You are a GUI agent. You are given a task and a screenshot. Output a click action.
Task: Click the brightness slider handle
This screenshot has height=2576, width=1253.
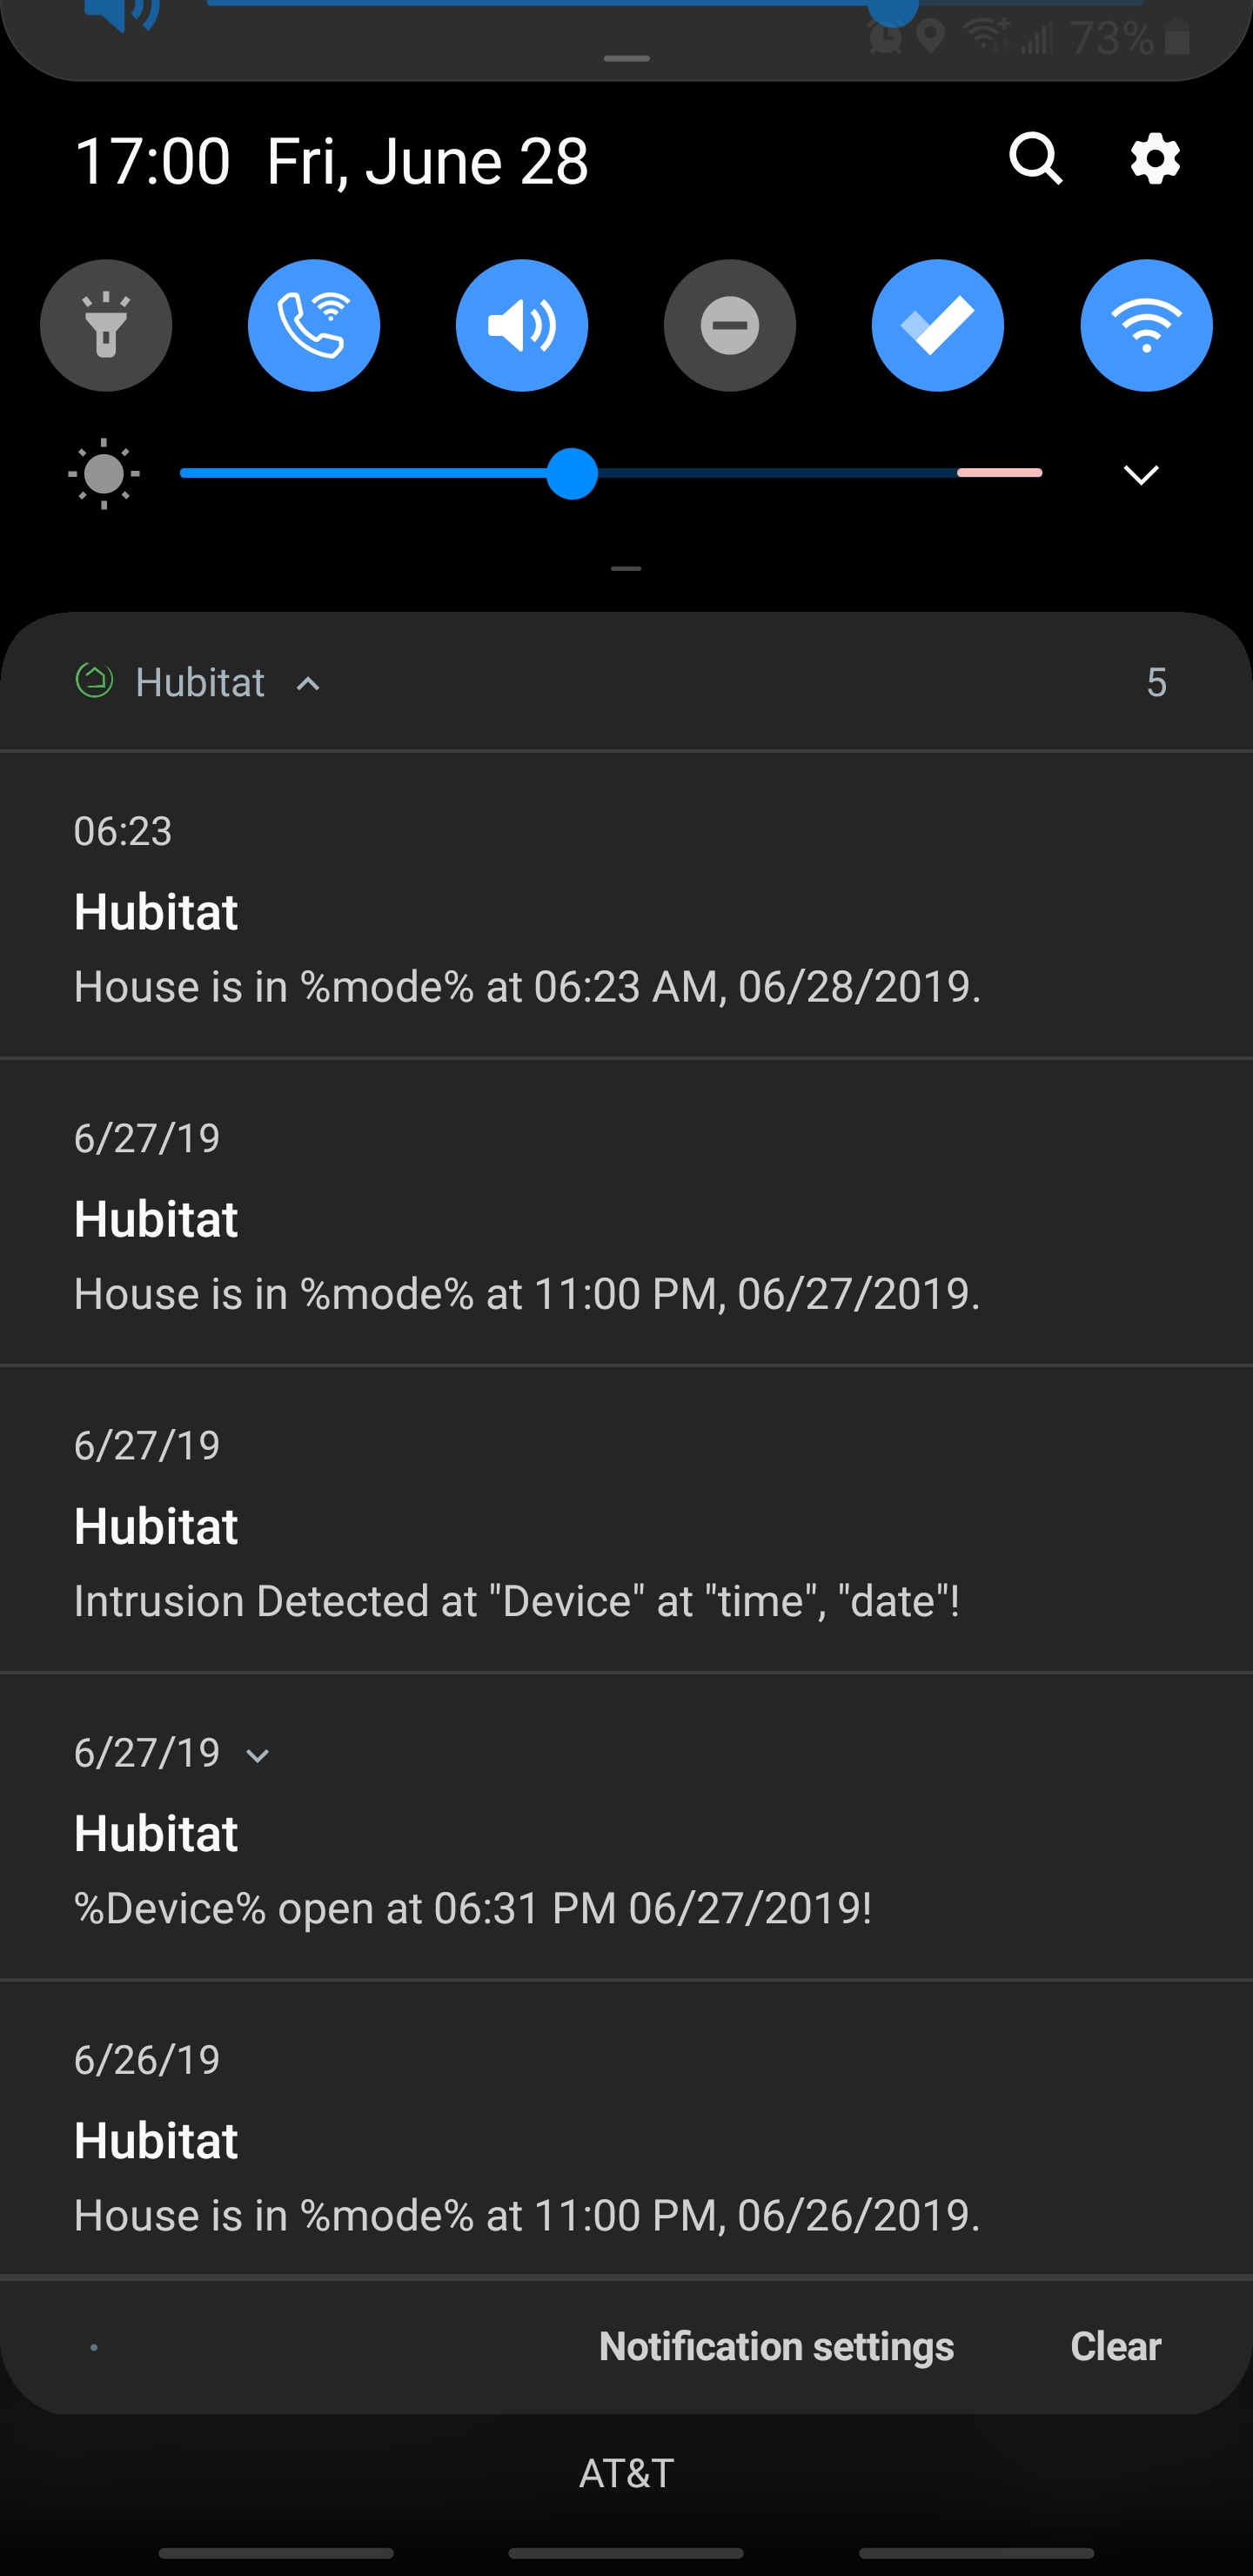click(572, 474)
